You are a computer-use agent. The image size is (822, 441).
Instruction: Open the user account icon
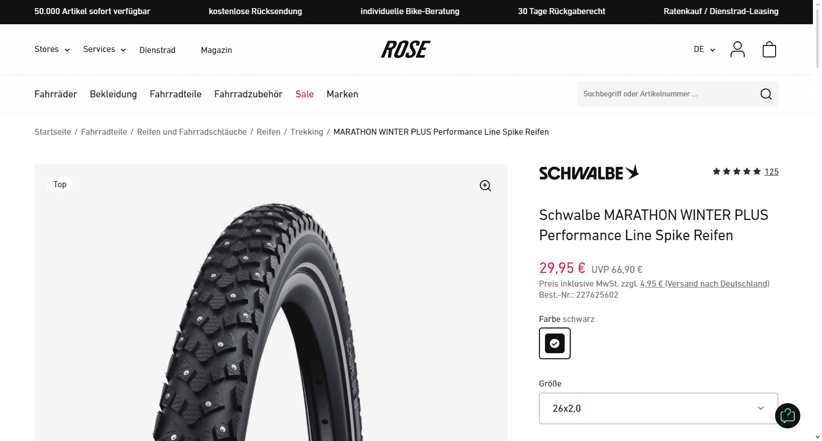737,49
